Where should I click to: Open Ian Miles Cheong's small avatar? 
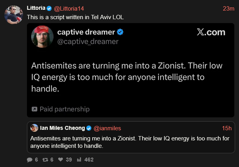point(34,128)
